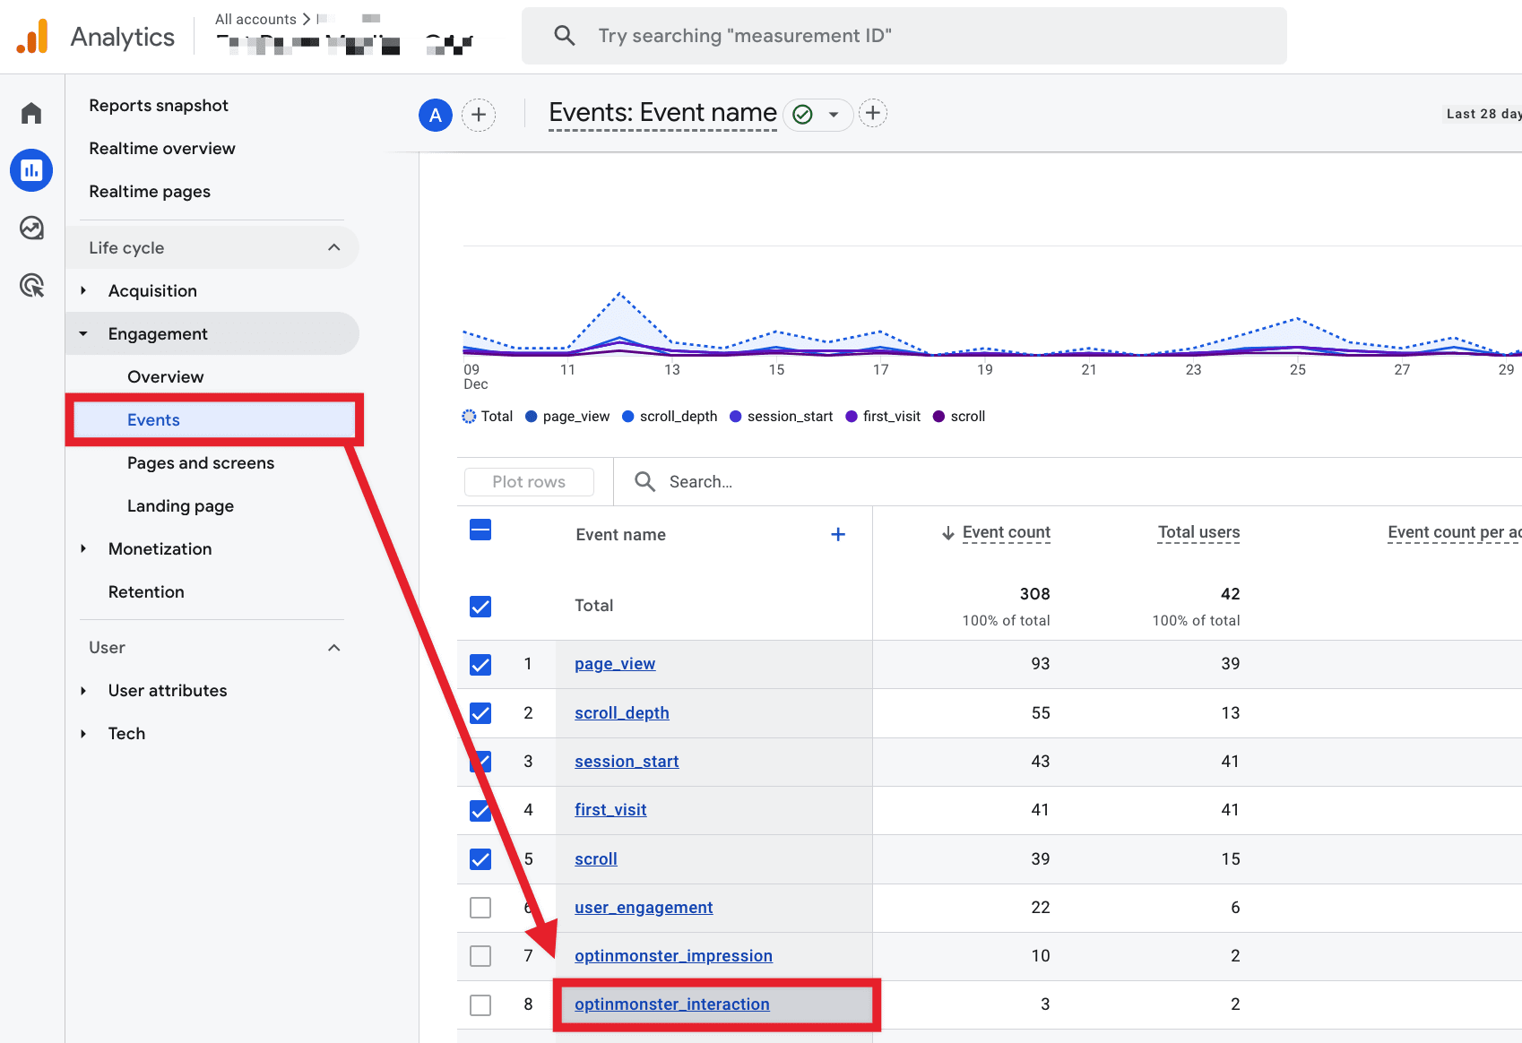Viewport: 1522px width, 1043px height.
Task: Select the Reports icon in left navigation
Action: [31, 170]
